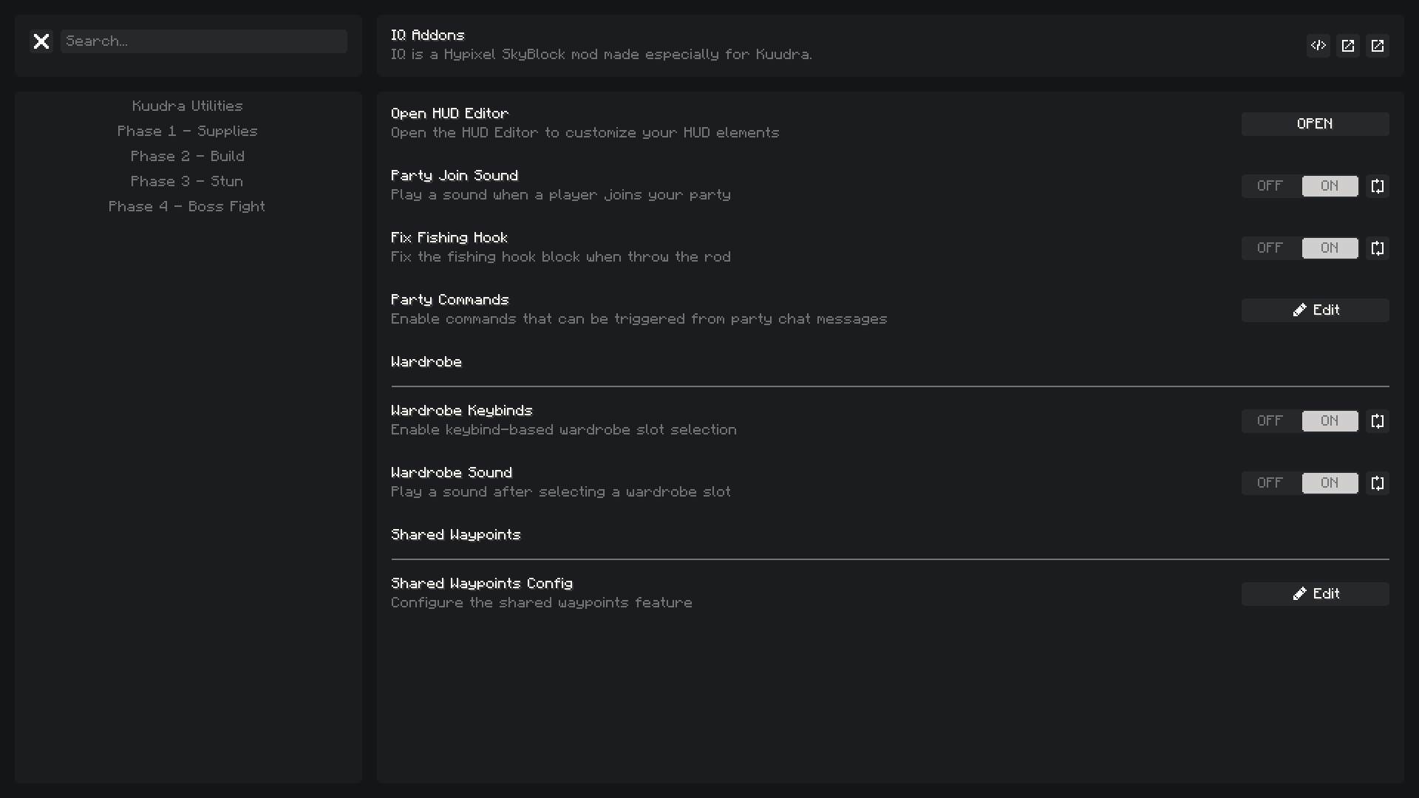Open the external link icon beside code icon
The height and width of the screenshot is (798, 1419).
click(1348, 46)
